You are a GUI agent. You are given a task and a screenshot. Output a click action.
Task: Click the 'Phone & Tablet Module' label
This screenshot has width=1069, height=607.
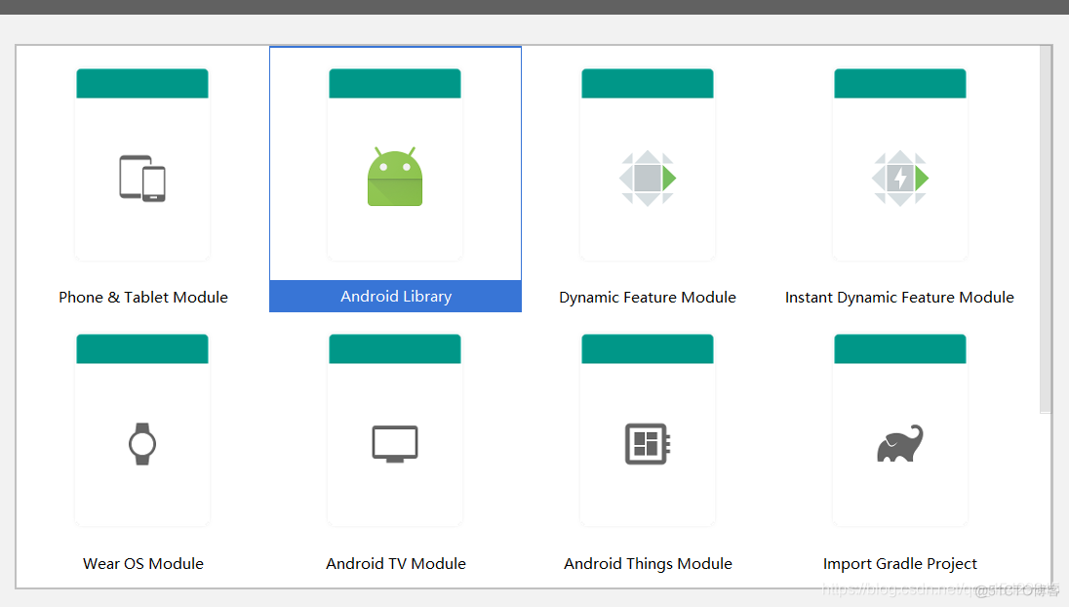[143, 298]
